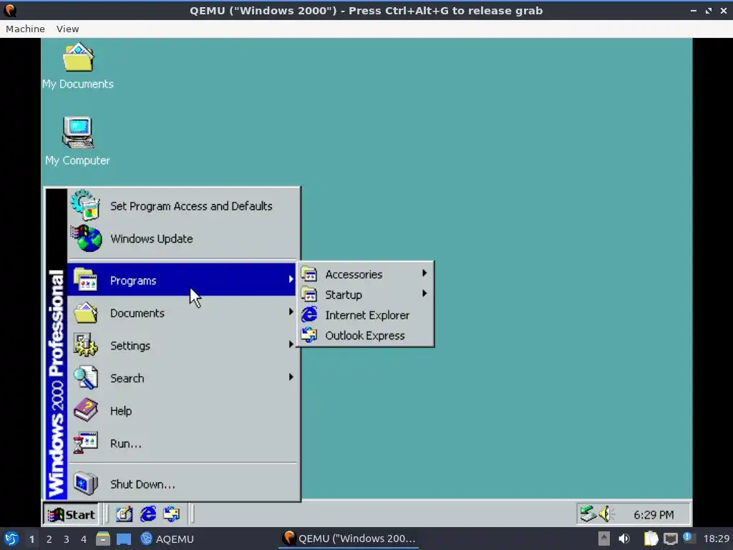Click the Accessories folder icon in submenu
The image size is (733, 550).
(309, 274)
